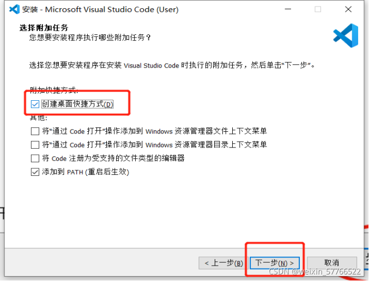Click the 选择附加任务 heading

[44, 28]
